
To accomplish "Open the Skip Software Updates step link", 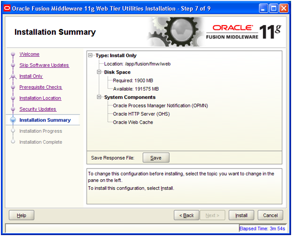I will (44, 65).
